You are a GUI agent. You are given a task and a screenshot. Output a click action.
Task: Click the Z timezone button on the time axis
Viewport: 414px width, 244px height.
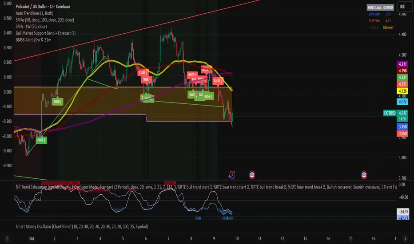pos(7,239)
